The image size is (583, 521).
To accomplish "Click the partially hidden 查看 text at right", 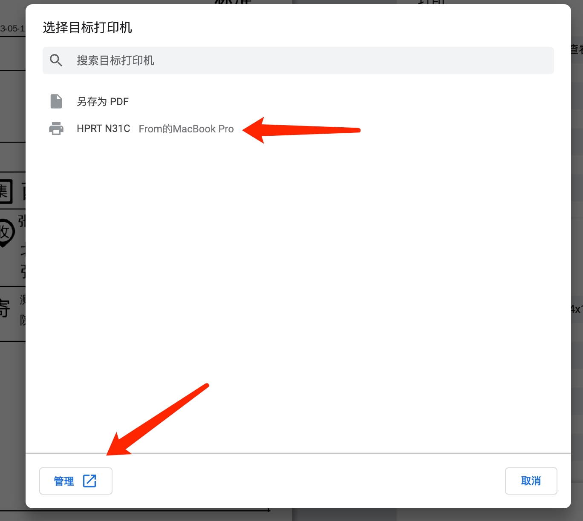I will (x=577, y=49).
